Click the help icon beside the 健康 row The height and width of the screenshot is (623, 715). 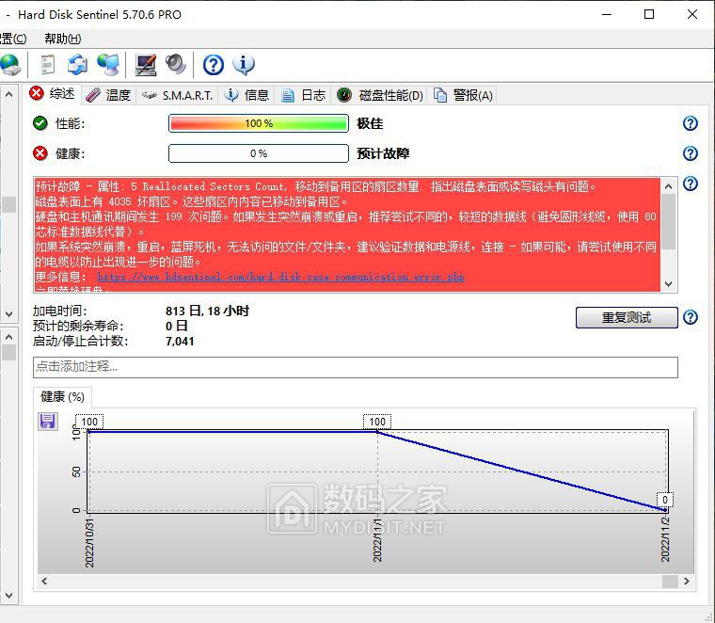(691, 153)
